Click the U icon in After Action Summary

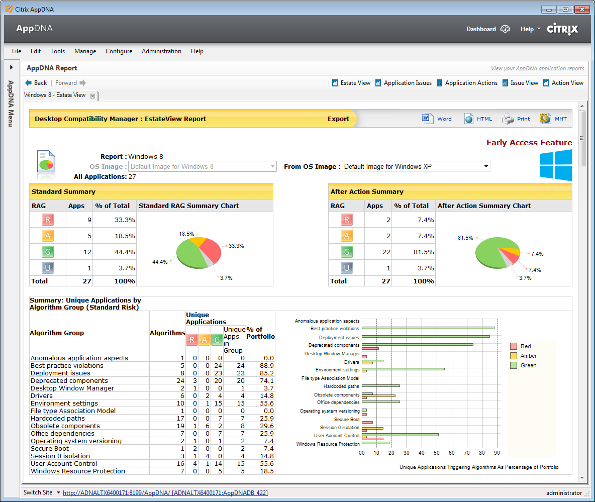[x=346, y=268]
